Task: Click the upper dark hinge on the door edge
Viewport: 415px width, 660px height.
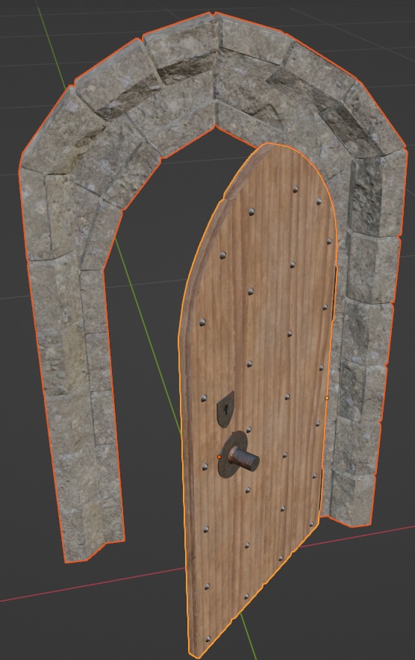Action: 334,293
